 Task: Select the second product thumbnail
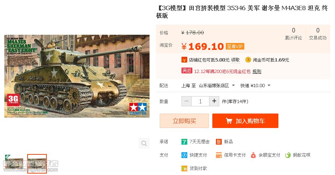pyautogui.click(x=37, y=163)
